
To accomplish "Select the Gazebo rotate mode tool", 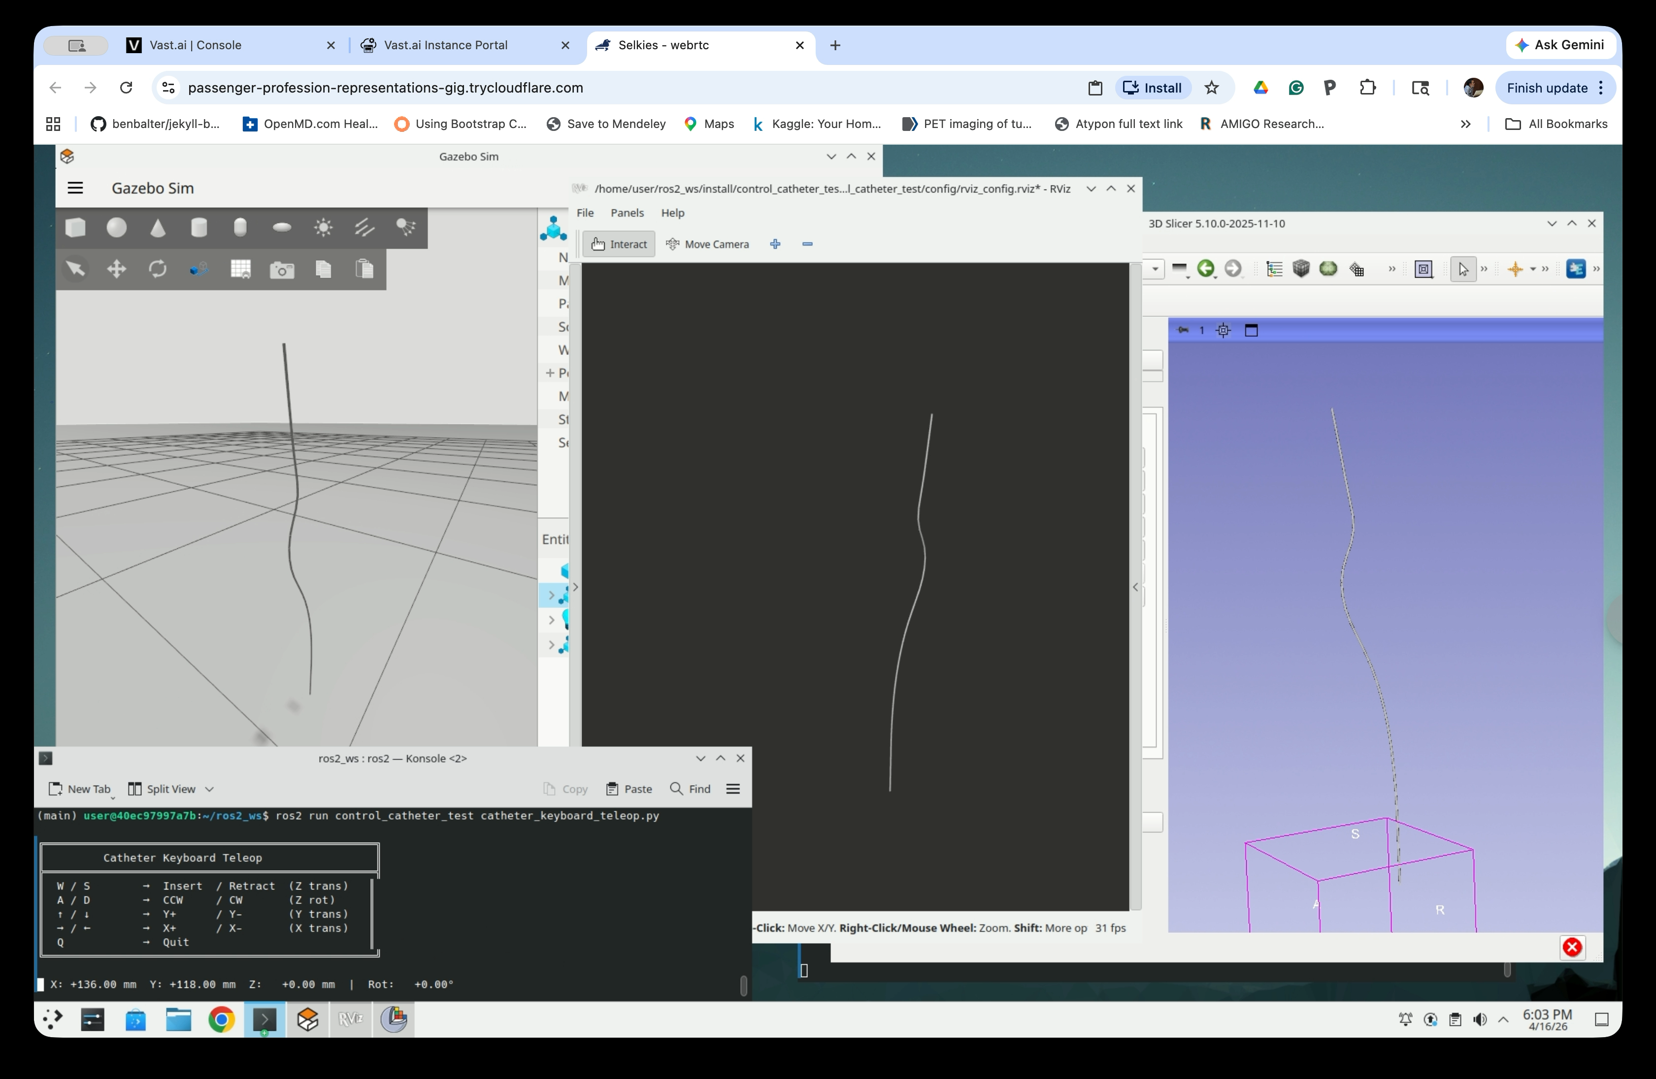I will tap(158, 269).
